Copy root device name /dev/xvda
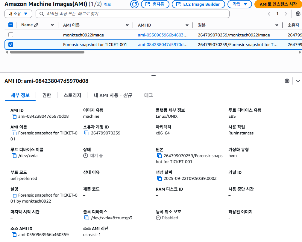The width and height of the screenshot is (302, 242). pyautogui.click(x=14, y=156)
